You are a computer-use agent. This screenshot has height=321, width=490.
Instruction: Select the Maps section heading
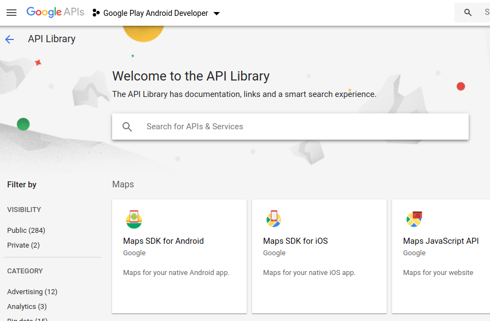pos(122,184)
